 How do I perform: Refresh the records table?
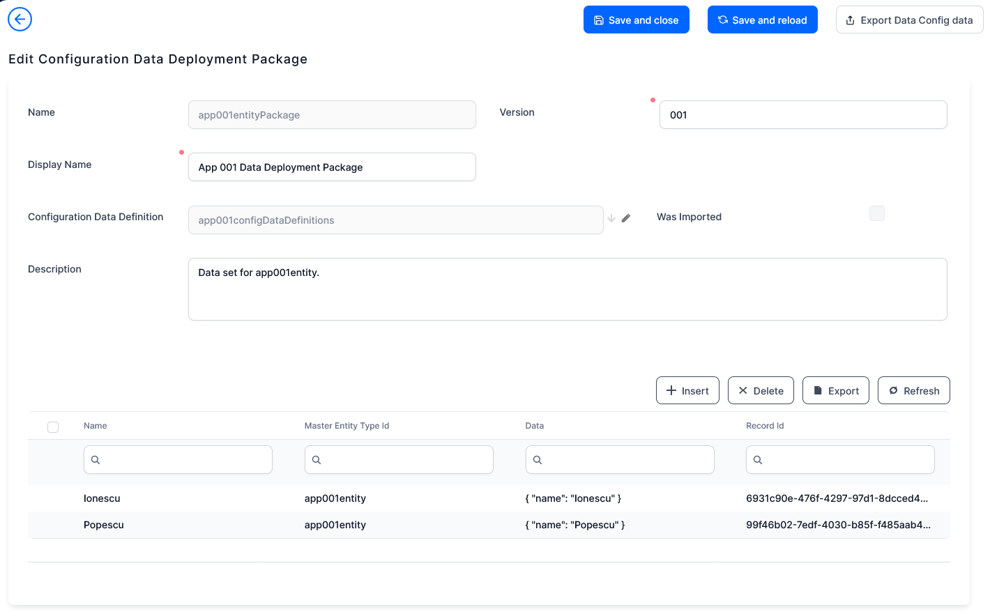[x=913, y=390]
